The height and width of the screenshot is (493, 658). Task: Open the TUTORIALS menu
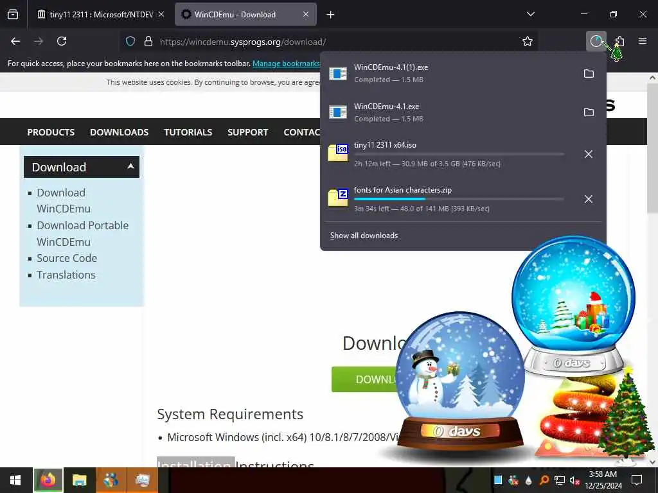(188, 132)
